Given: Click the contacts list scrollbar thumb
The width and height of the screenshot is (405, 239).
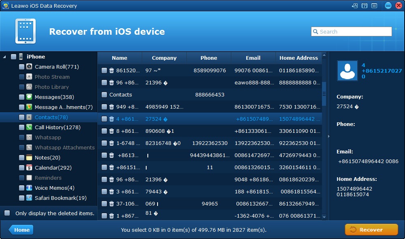Looking at the screenshot, I should coord(324,94).
